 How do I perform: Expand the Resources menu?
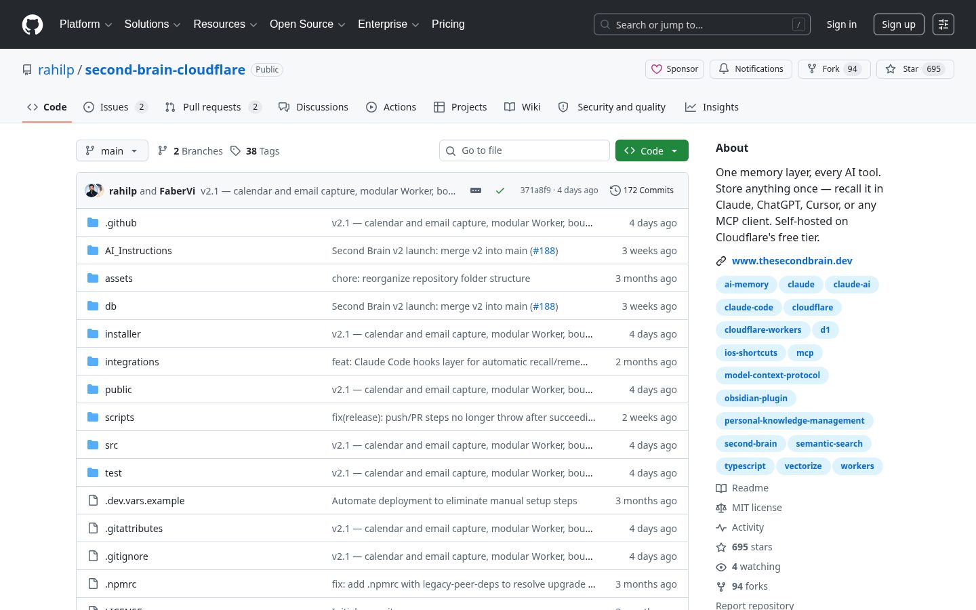[225, 24]
